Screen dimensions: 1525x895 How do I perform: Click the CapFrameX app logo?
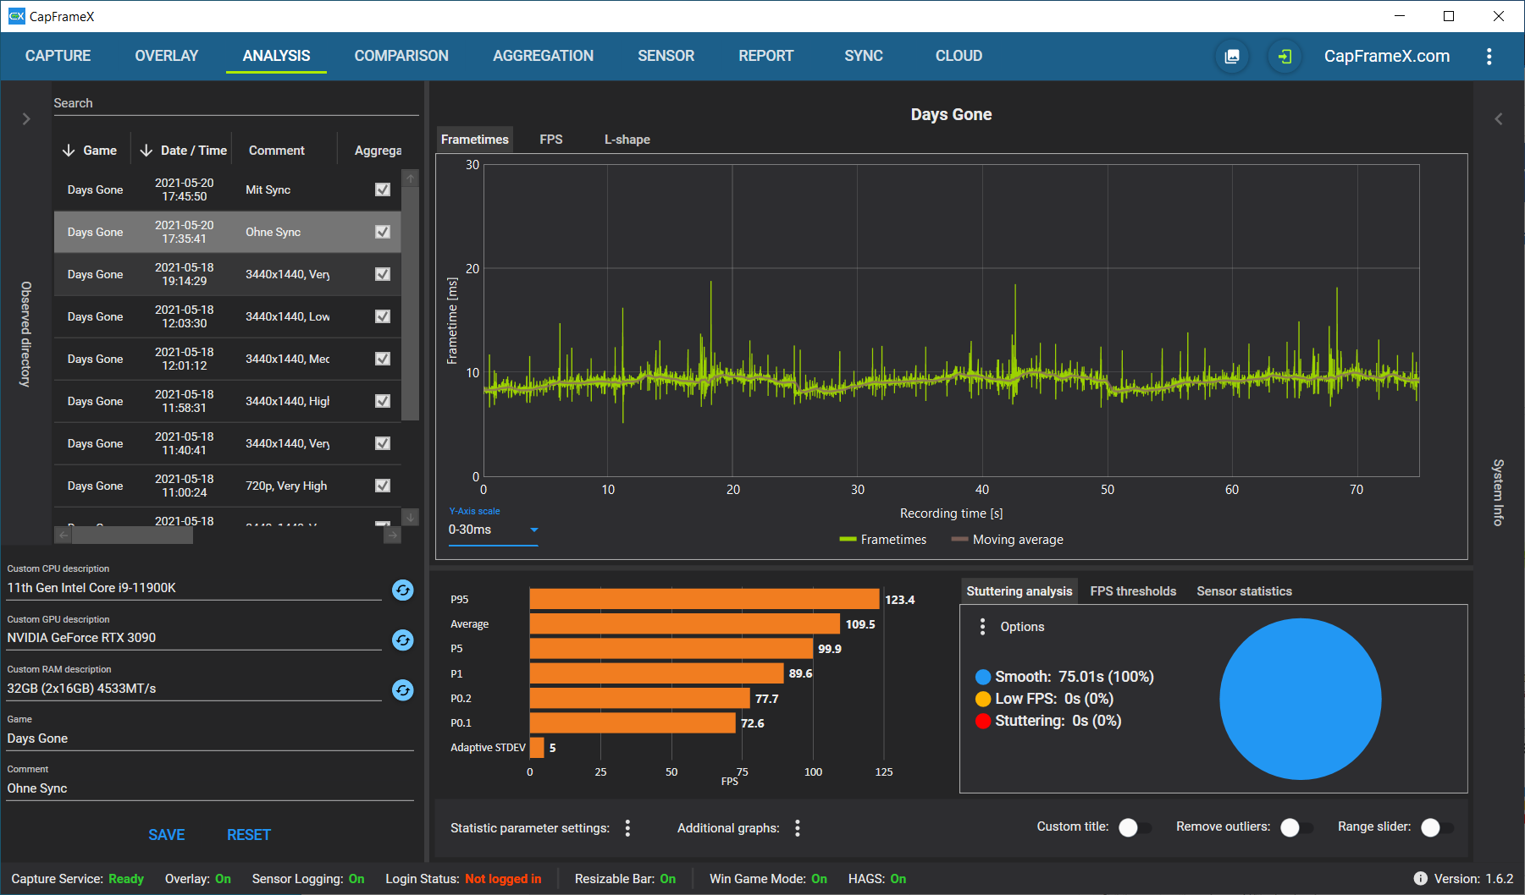[x=16, y=16]
